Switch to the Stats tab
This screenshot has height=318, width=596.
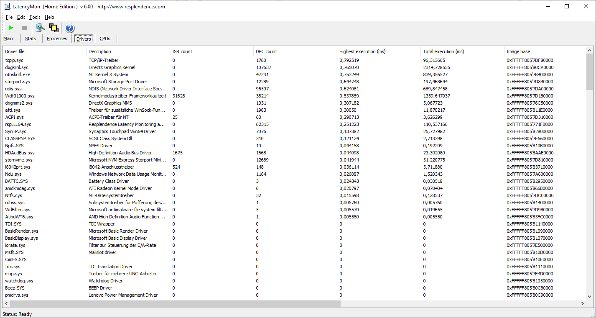31,38
